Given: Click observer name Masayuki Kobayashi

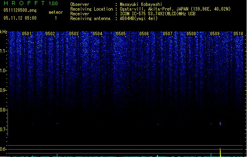Looking at the screenshot, I should pos(141,4).
